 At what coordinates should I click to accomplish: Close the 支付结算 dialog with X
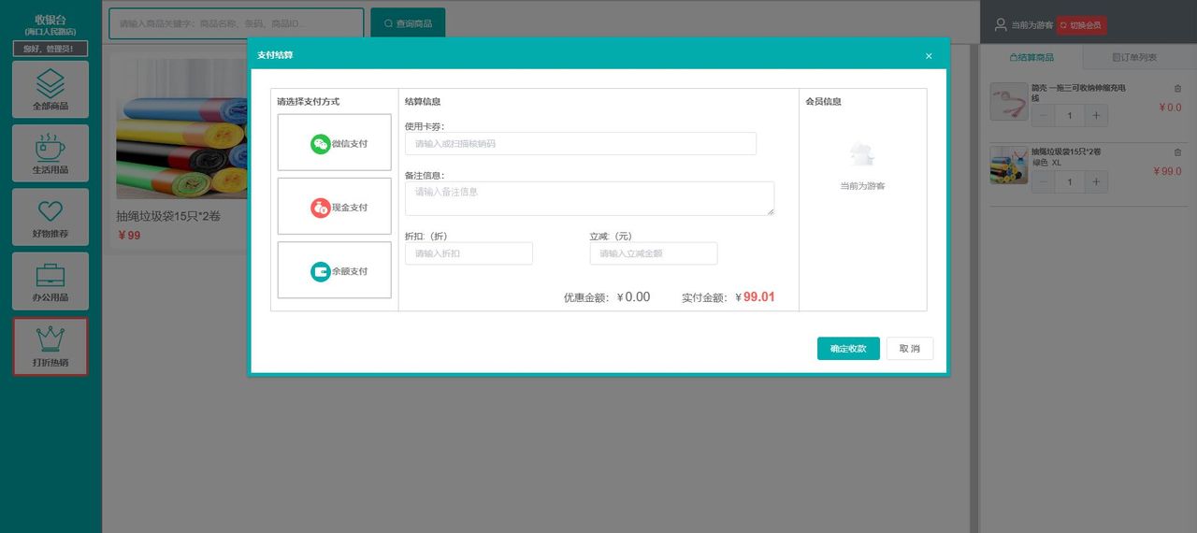coord(929,56)
